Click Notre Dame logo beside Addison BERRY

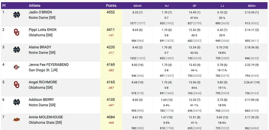16,102
